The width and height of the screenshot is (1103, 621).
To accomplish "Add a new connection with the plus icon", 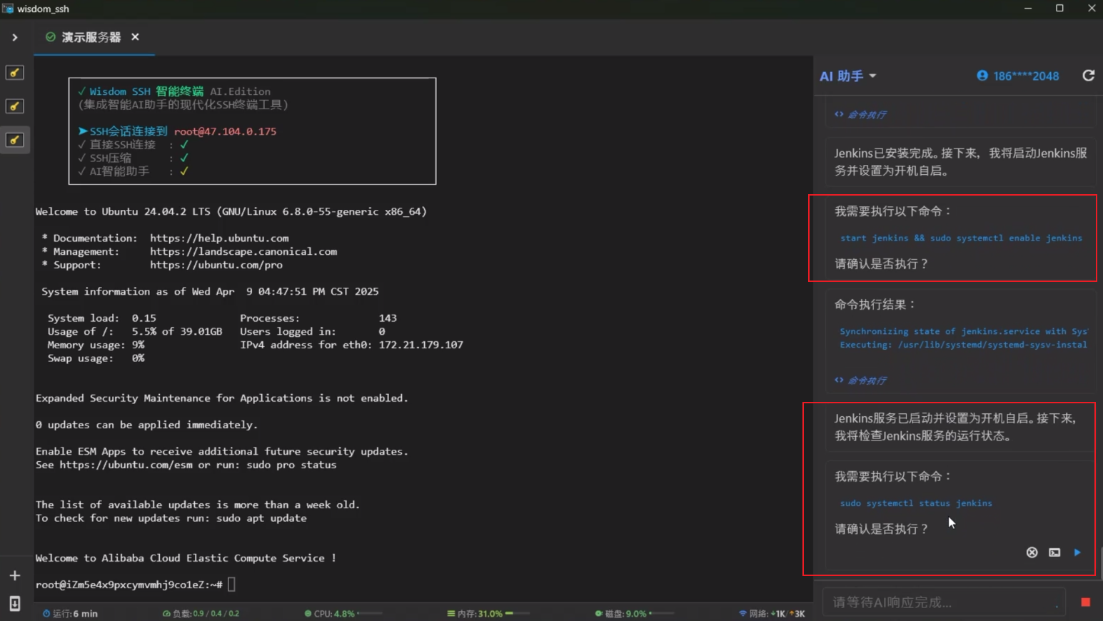I will tap(15, 575).
